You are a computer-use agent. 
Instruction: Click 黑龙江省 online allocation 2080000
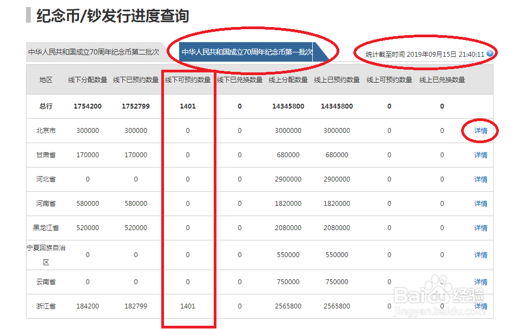point(288,228)
